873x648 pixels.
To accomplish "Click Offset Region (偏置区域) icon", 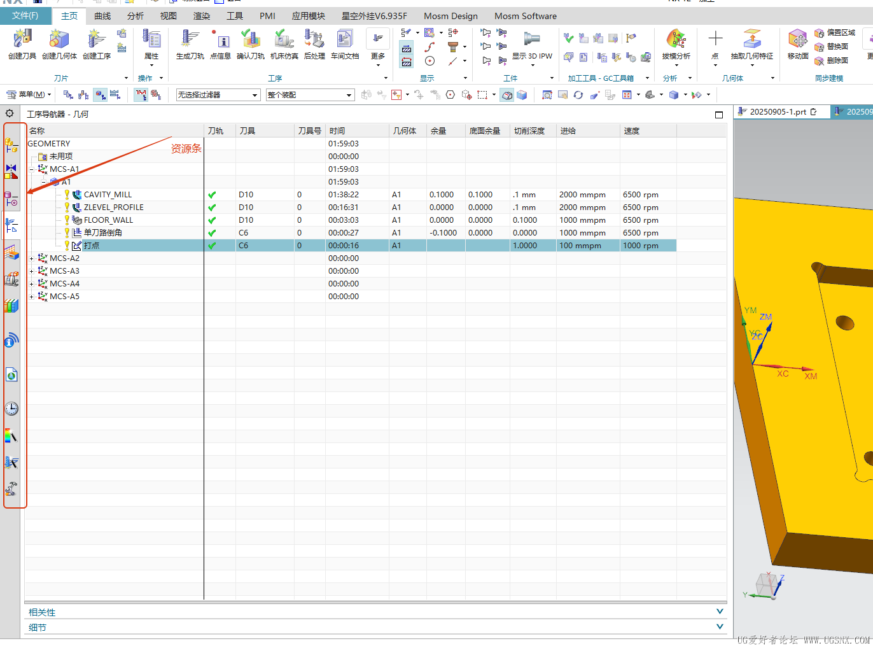I will [835, 32].
